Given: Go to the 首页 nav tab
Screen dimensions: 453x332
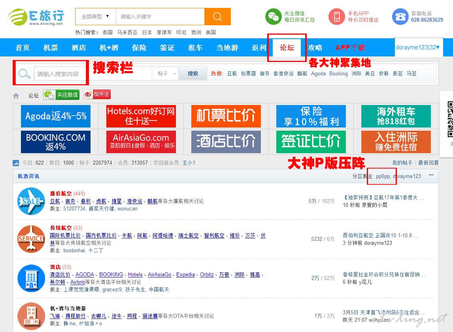Looking at the screenshot, I should pos(23,48).
